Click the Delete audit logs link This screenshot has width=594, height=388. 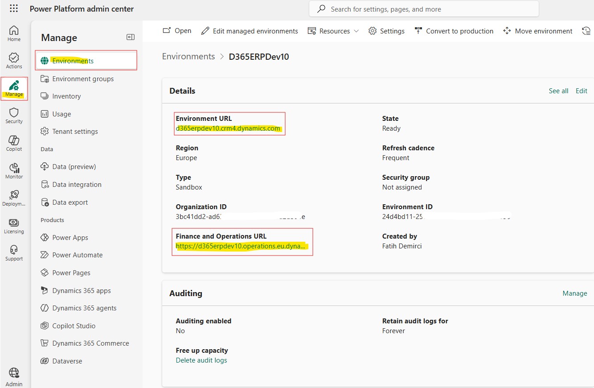pyautogui.click(x=201, y=360)
